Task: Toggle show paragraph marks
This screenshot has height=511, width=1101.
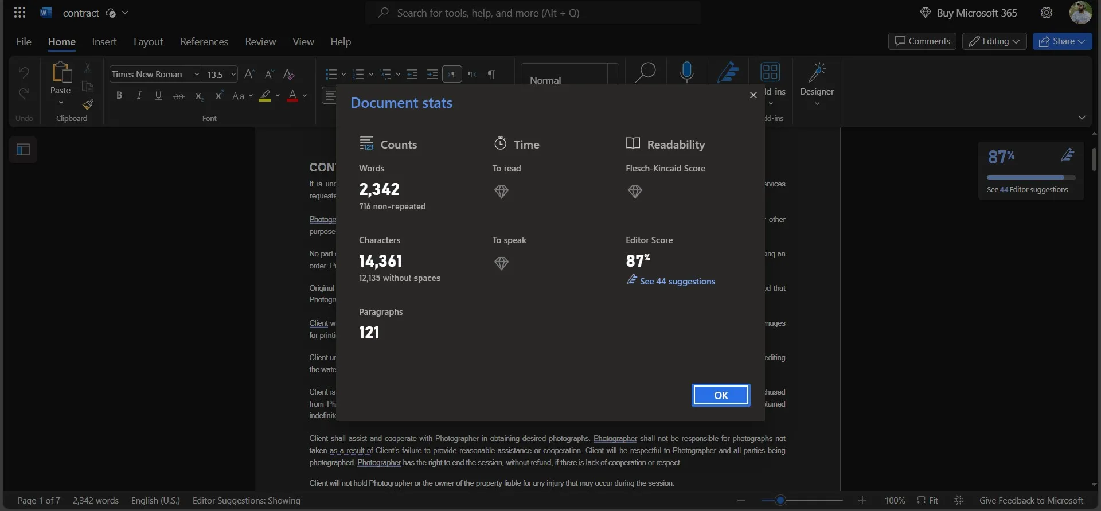Action: [491, 75]
